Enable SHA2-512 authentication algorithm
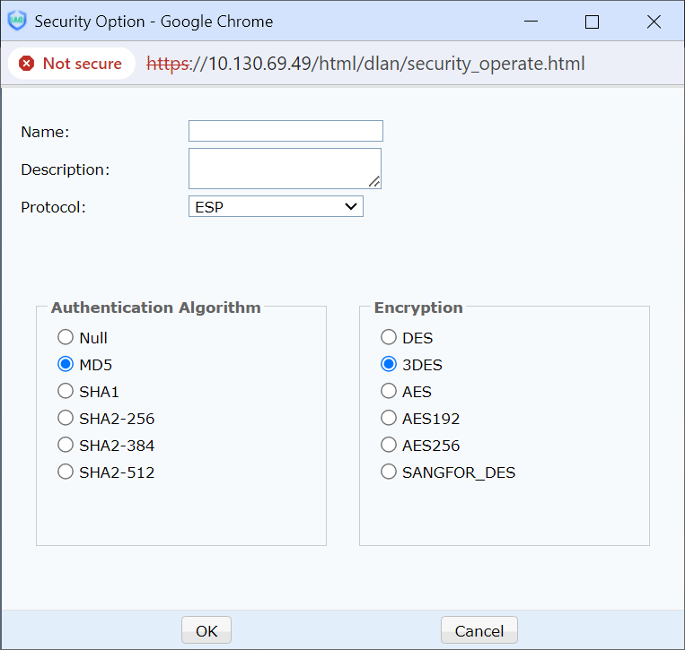Viewport: 685px width, 650px height. tap(66, 472)
